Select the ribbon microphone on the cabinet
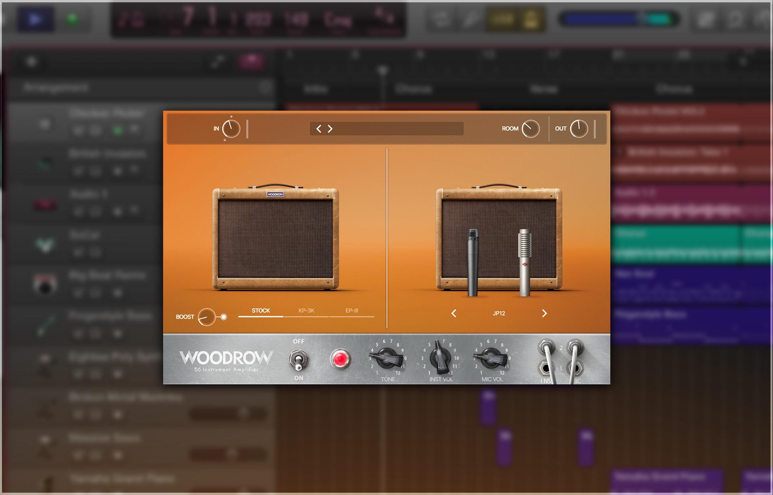773x495 pixels. point(525,262)
